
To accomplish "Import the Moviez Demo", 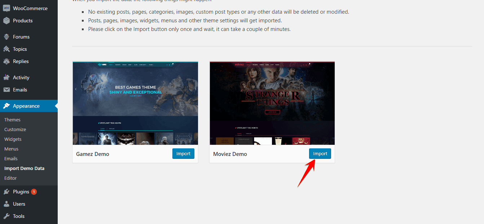I will pyautogui.click(x=320, y=154).
